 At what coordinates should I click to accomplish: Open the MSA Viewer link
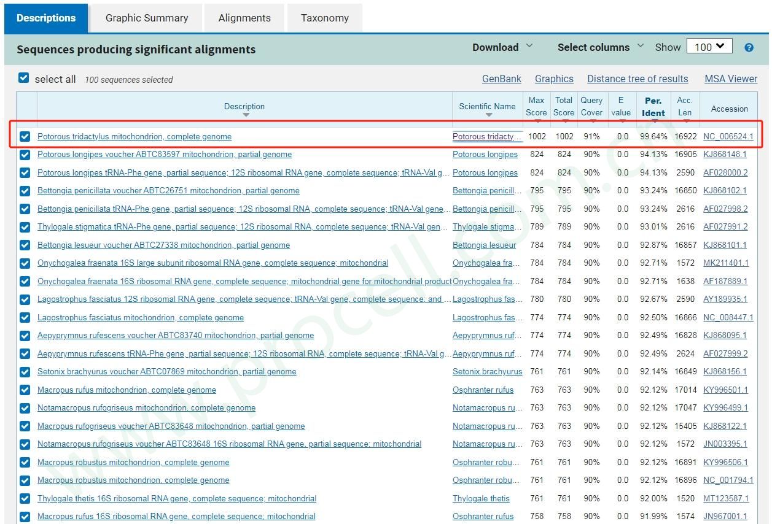(x=730, y=79)
